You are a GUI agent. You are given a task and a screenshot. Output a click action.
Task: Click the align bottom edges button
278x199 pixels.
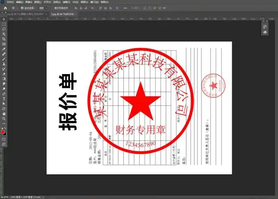coord(110,8)
